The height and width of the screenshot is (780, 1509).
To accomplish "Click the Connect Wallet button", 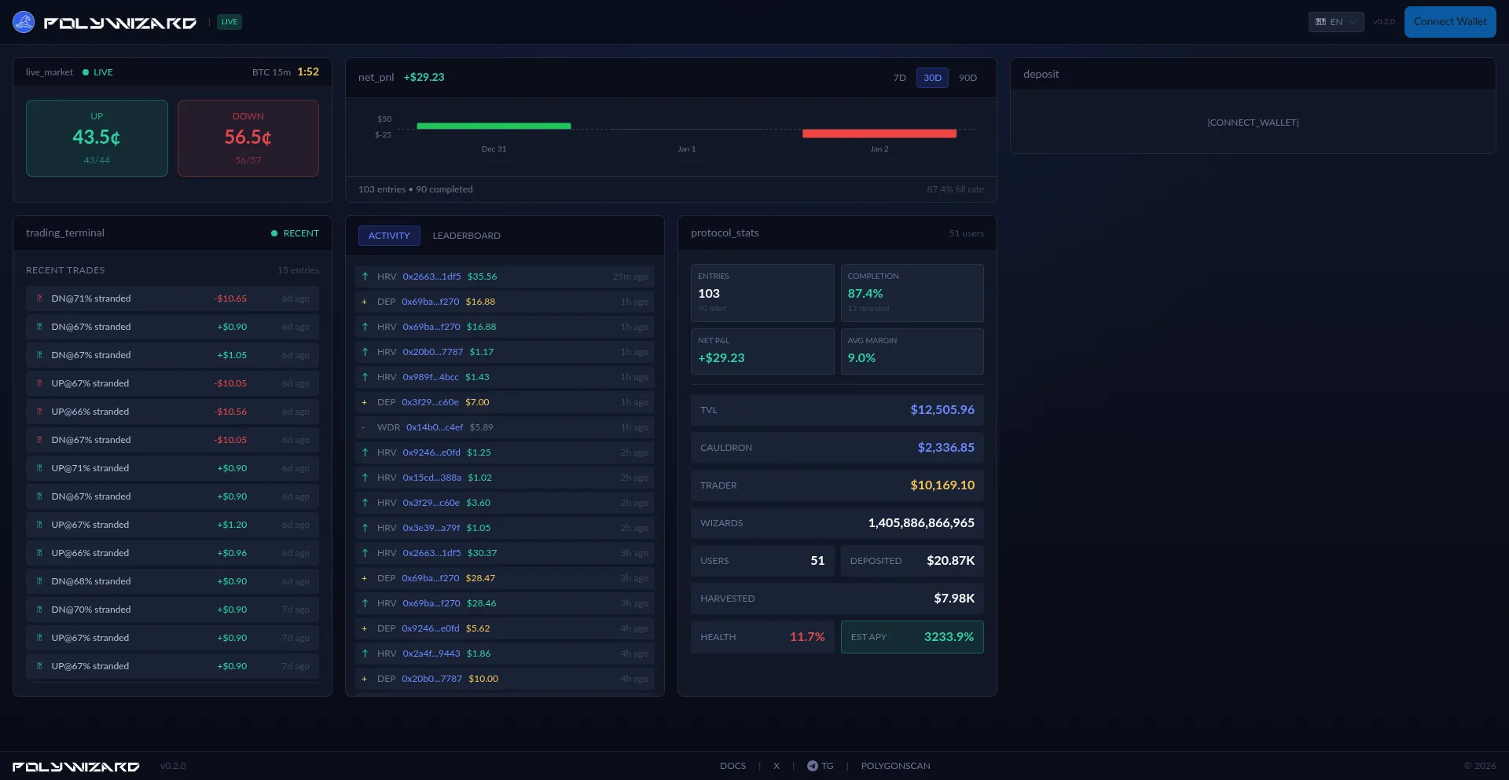I will (x=1449, y=22).
